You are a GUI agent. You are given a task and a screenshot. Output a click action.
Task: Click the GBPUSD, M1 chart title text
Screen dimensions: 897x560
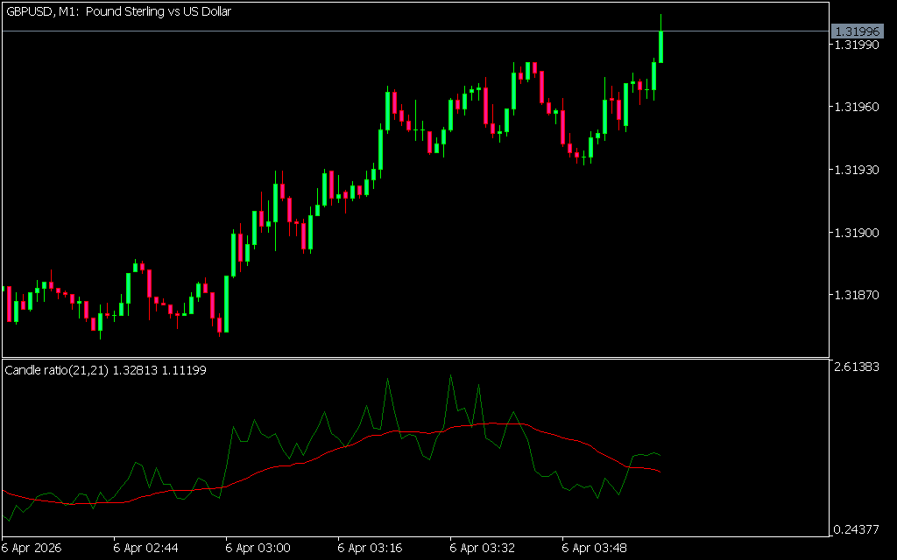click(118, 12)
